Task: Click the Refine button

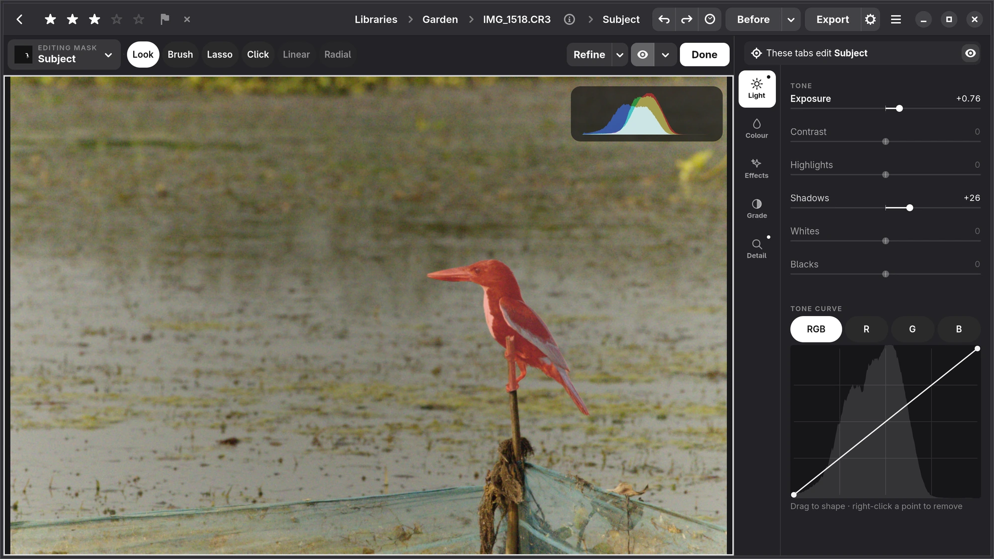Action: coord(589,55)
